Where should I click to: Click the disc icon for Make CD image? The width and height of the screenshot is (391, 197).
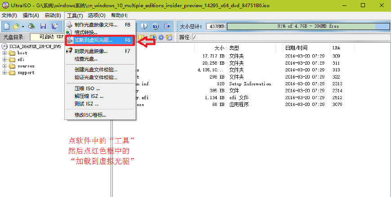[69, 24]
